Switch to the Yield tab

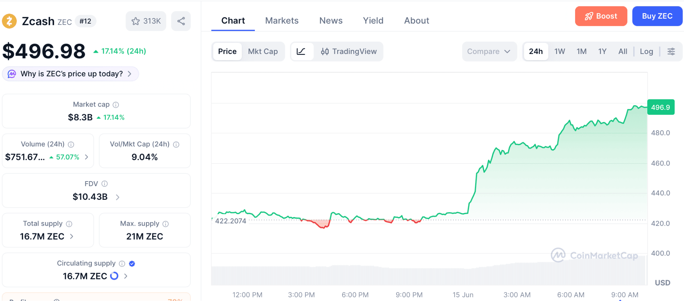coord(373,21)
